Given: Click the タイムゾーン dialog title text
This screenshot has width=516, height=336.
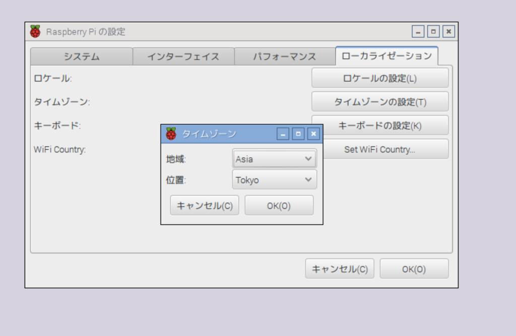Looking at the screenshot, I should pos(209,134).
